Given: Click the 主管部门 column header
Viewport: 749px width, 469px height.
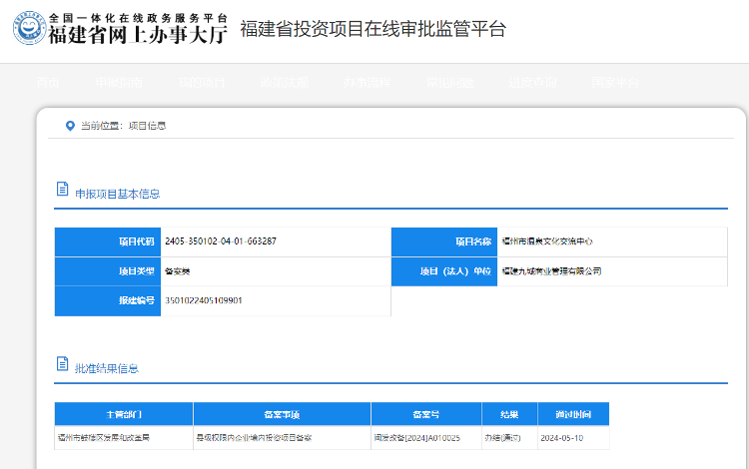Looking at the screenshot, I should [123, 414].
